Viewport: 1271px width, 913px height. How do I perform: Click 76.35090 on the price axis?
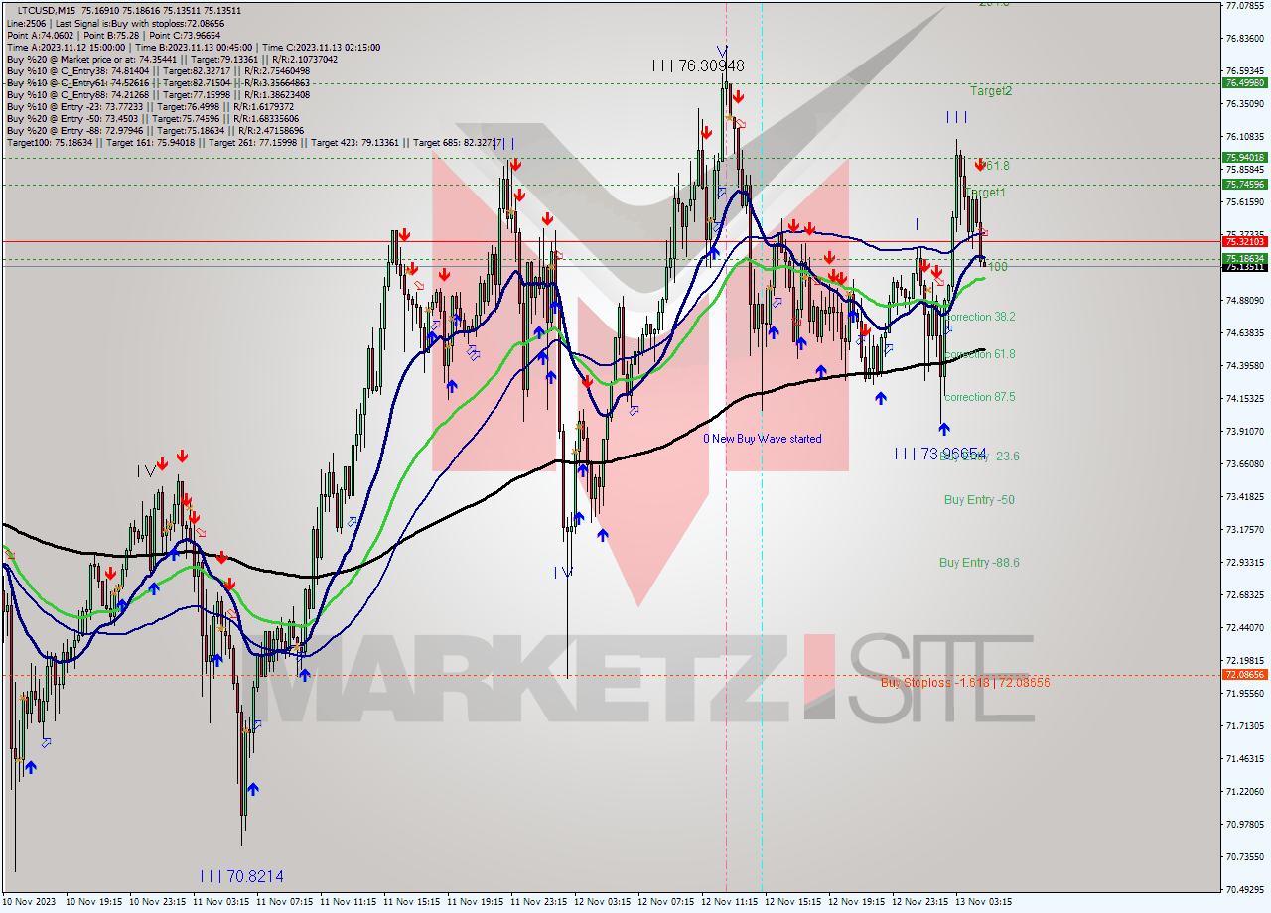(1245, 104)
